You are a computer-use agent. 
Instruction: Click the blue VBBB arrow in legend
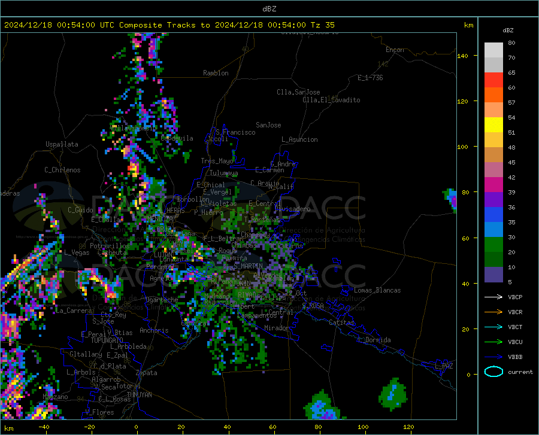click(493, 357)
